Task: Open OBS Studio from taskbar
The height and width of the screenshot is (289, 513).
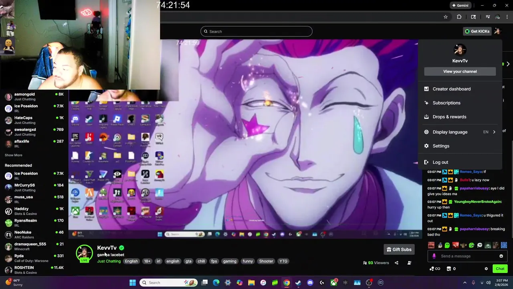Action: [x=369, y=283]
